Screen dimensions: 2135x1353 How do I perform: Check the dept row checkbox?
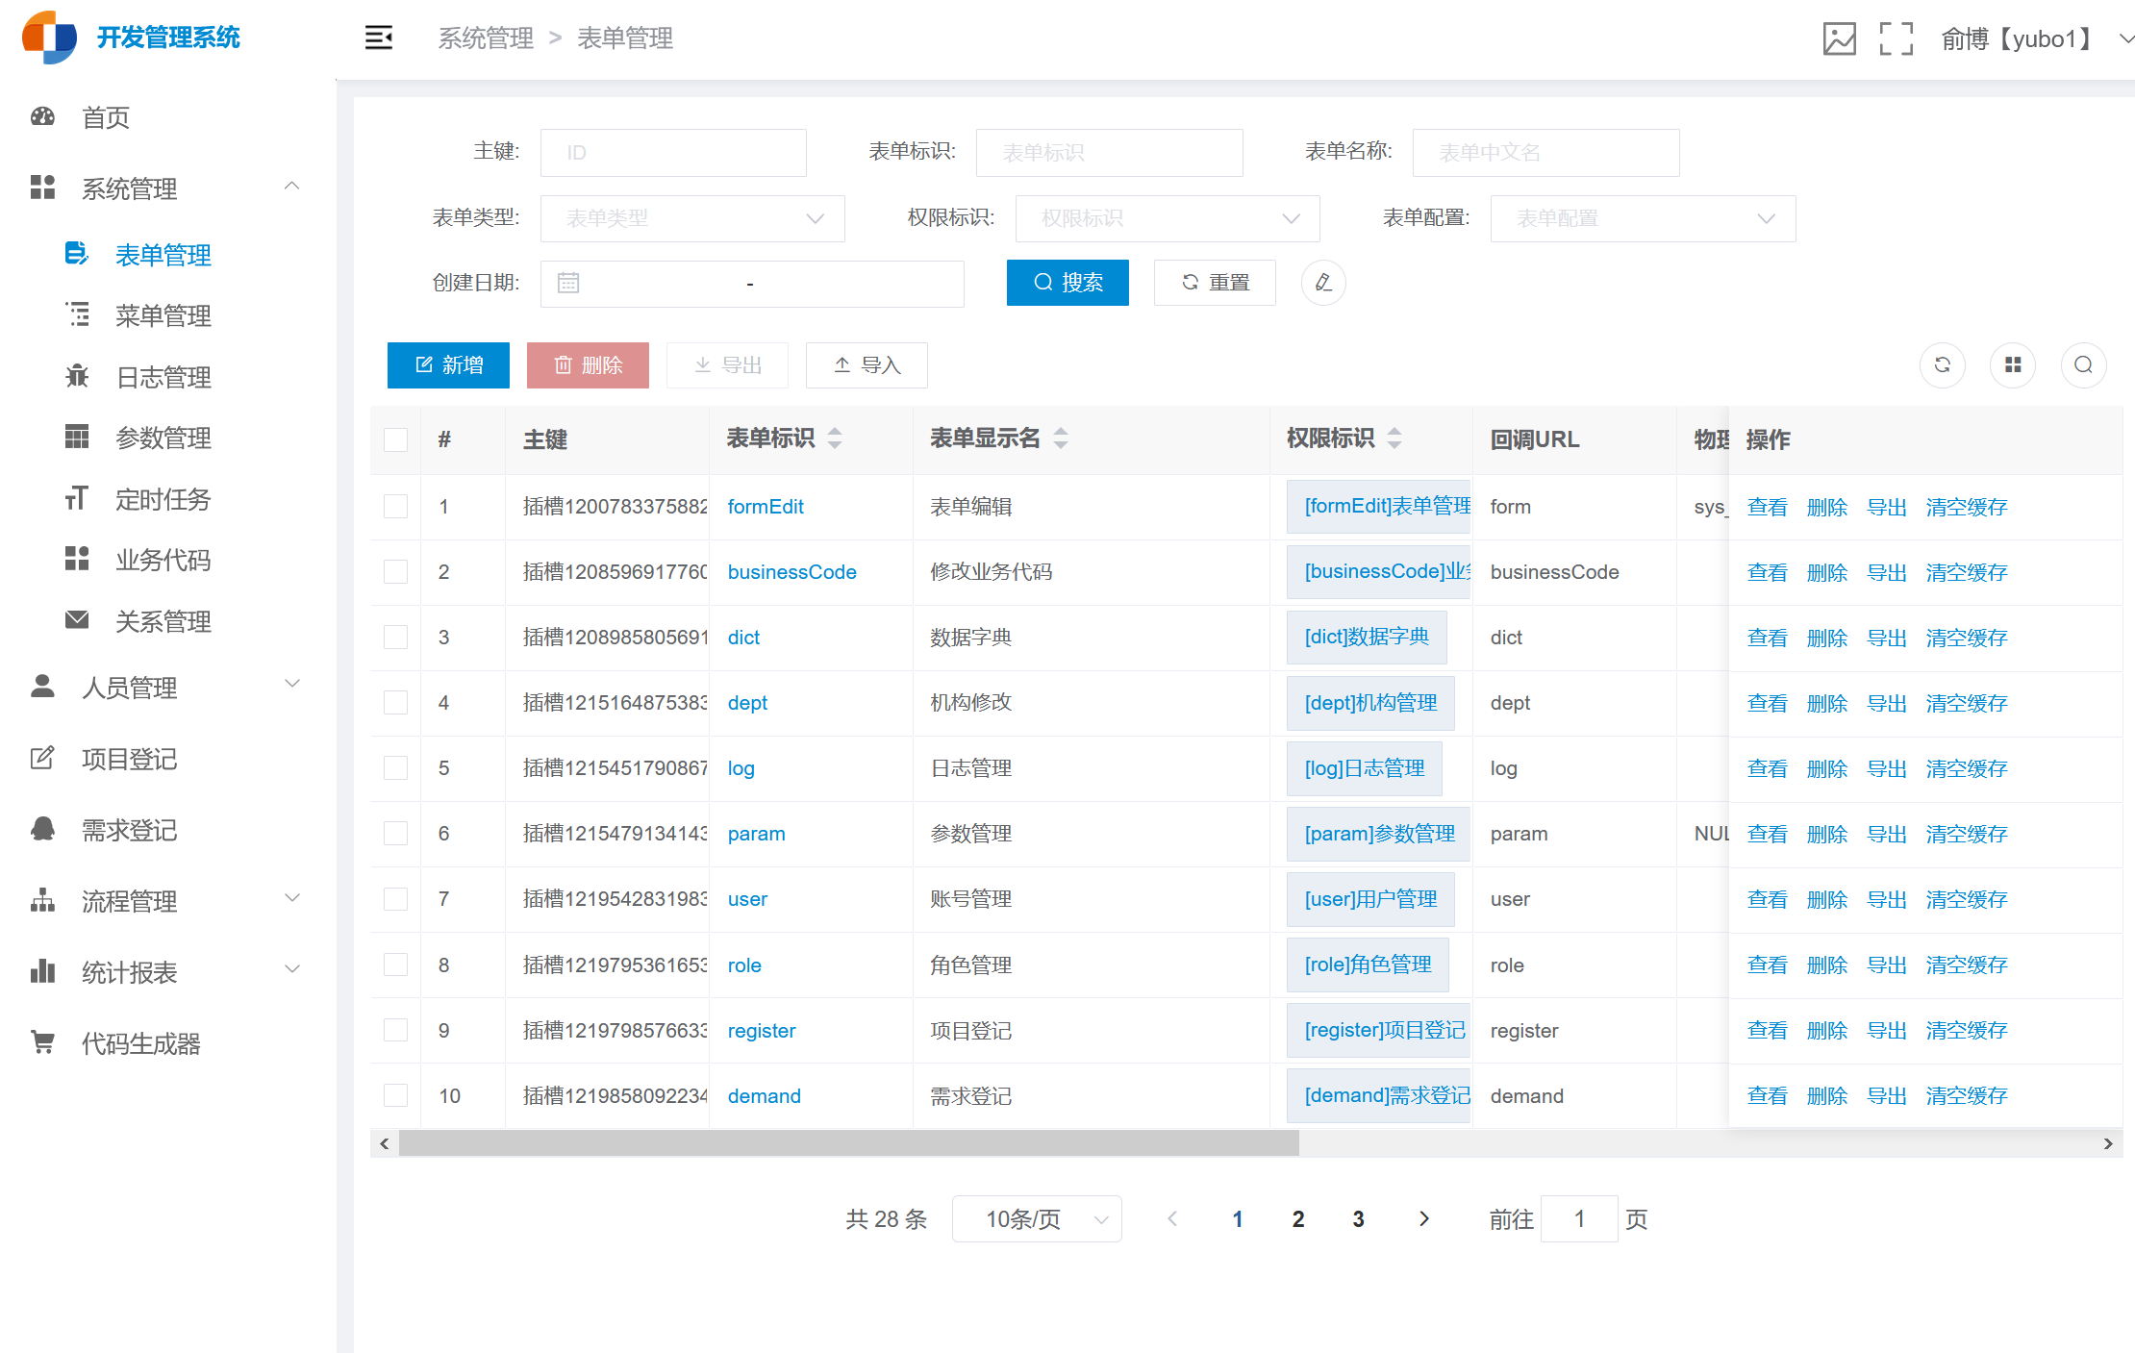coord(396,703)
